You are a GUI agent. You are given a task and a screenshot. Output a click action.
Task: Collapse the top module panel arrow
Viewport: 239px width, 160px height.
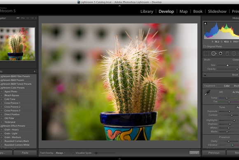coord(119,6)
